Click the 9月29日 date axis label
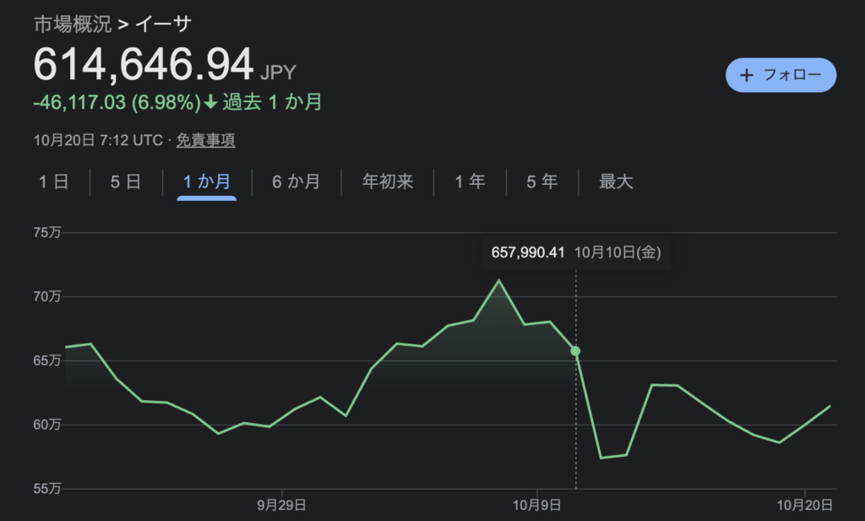 (x=281, y=505)
